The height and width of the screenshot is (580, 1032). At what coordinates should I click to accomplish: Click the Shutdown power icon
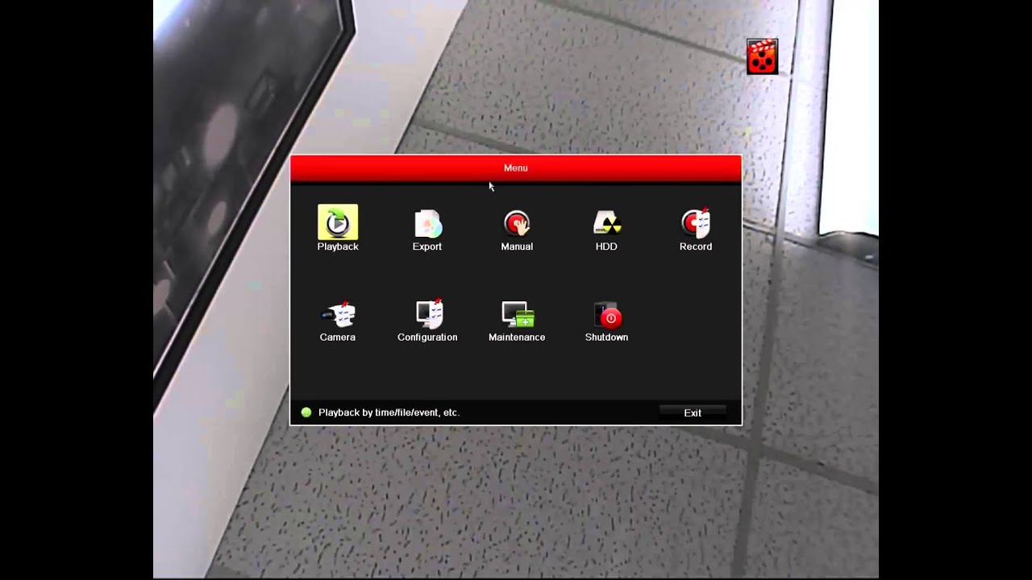pyautogui.click(x=607, y=315)
